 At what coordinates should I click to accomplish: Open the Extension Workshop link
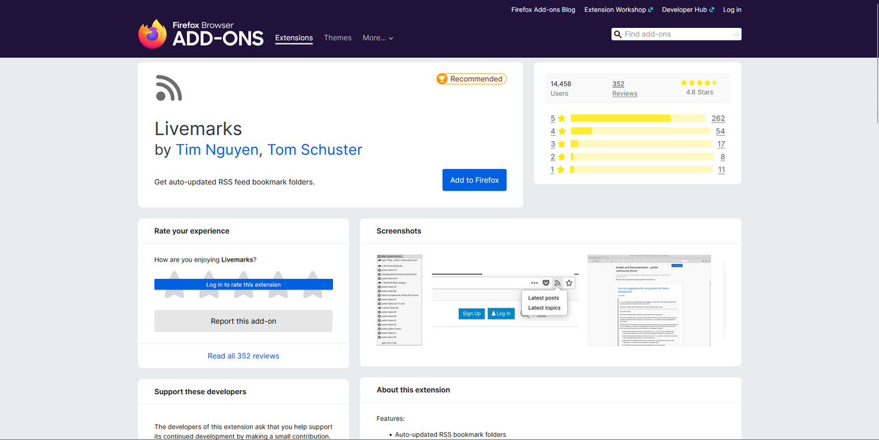(x=618, y=10)
